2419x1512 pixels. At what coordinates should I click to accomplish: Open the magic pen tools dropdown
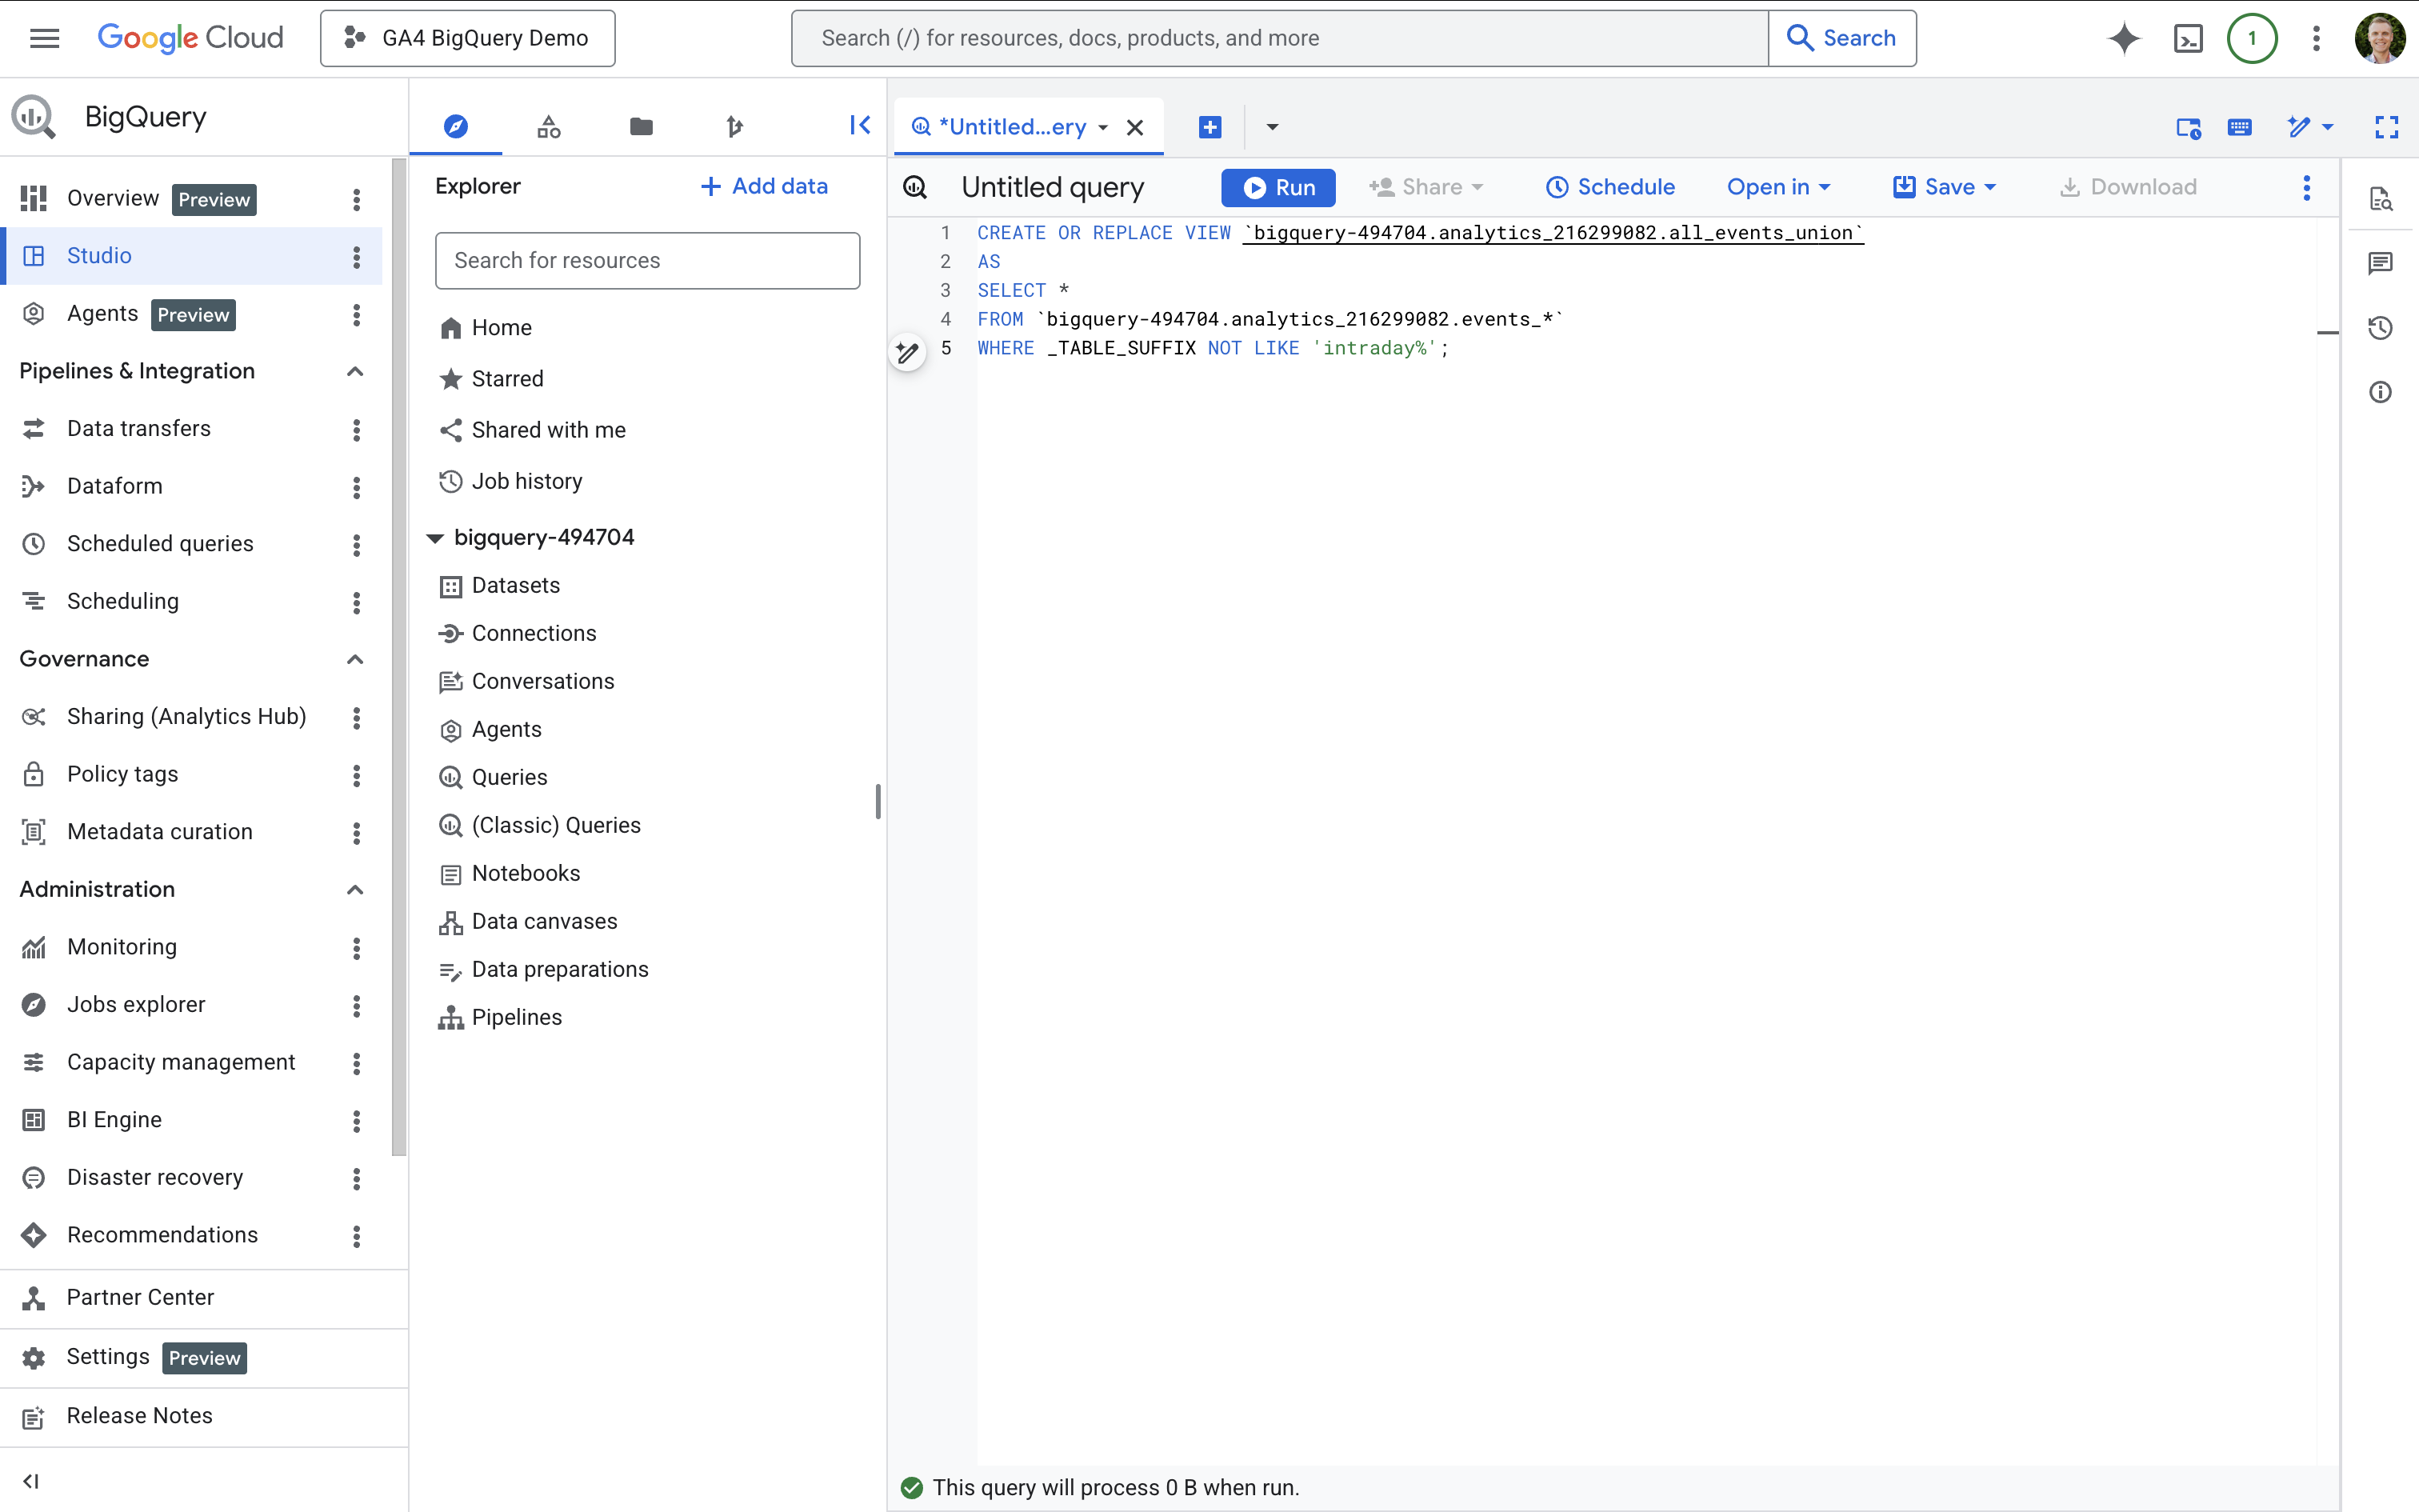pyautogui.click(x=2310, y=127)
